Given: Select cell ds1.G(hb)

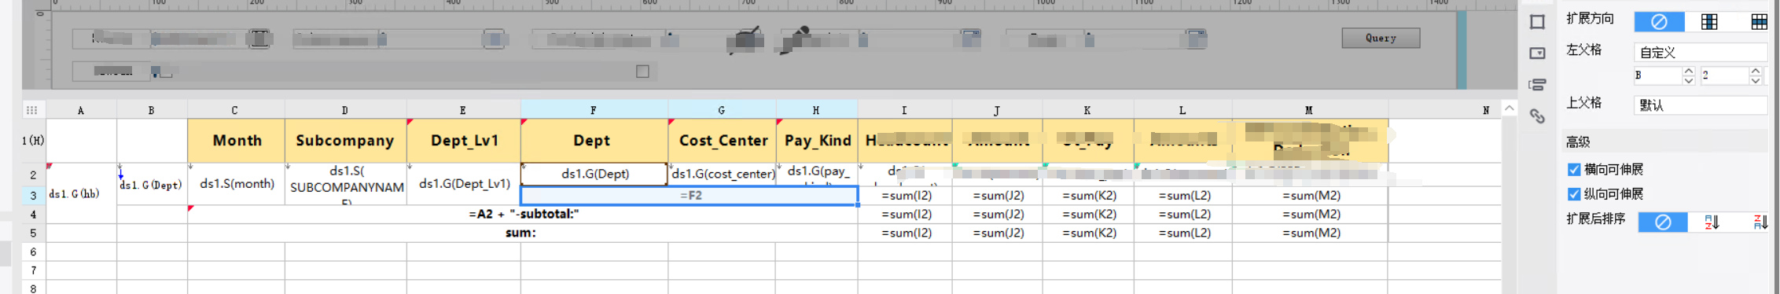Looking at the screenshot, I should [81, 193].
